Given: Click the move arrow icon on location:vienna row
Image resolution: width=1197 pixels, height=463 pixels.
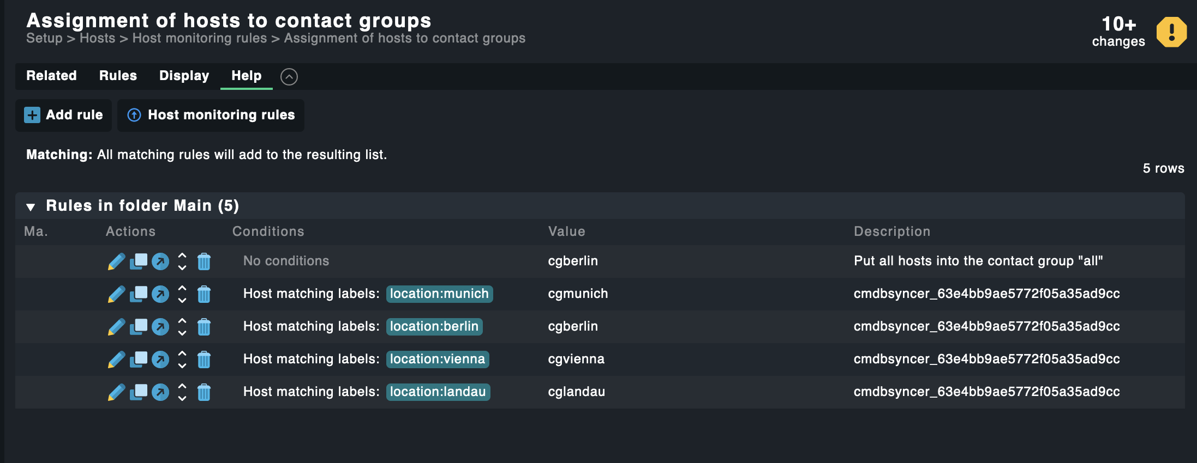Looking at the screenshot, I should pyautogui.click(x=160, y=360).
